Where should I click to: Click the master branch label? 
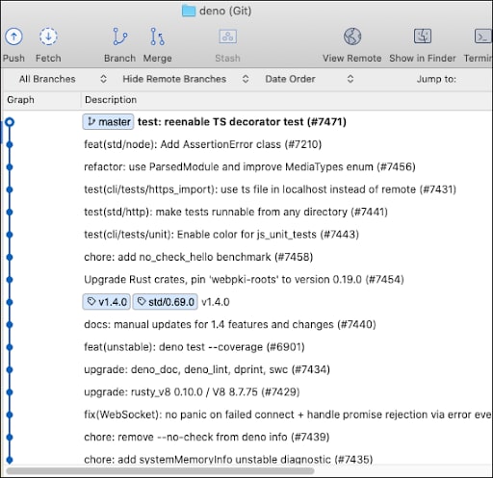108,122
